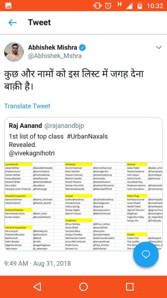
Task: Tap the Translate Tweet link
Action: 27,106
